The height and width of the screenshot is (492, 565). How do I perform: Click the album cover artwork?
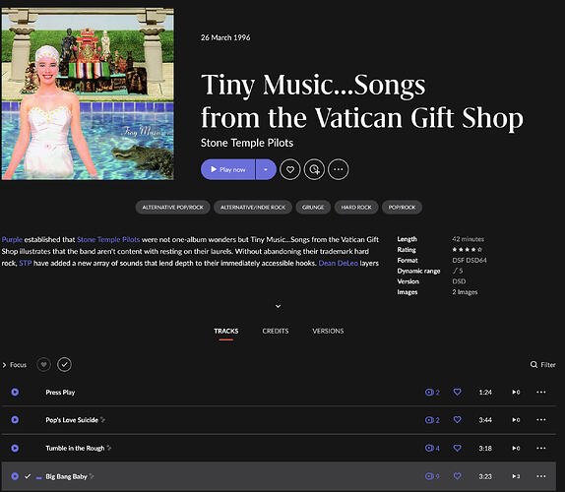[x=88, y=93]
